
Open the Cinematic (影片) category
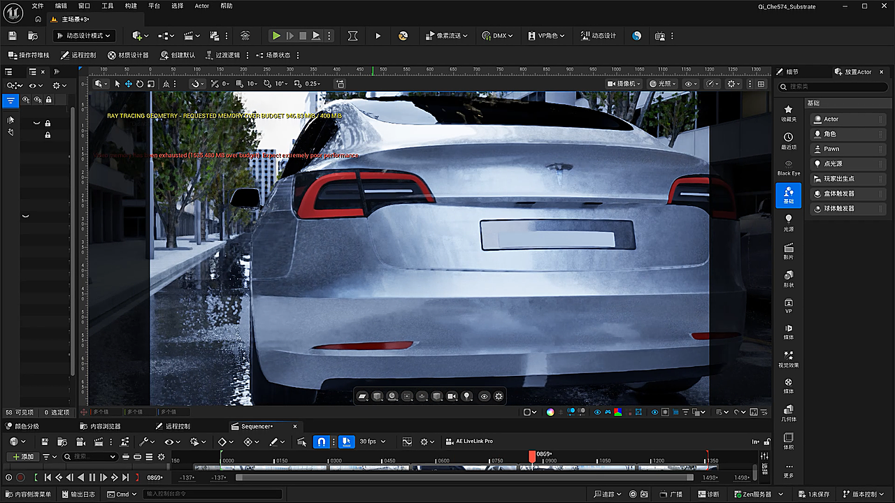pos(789,251)
